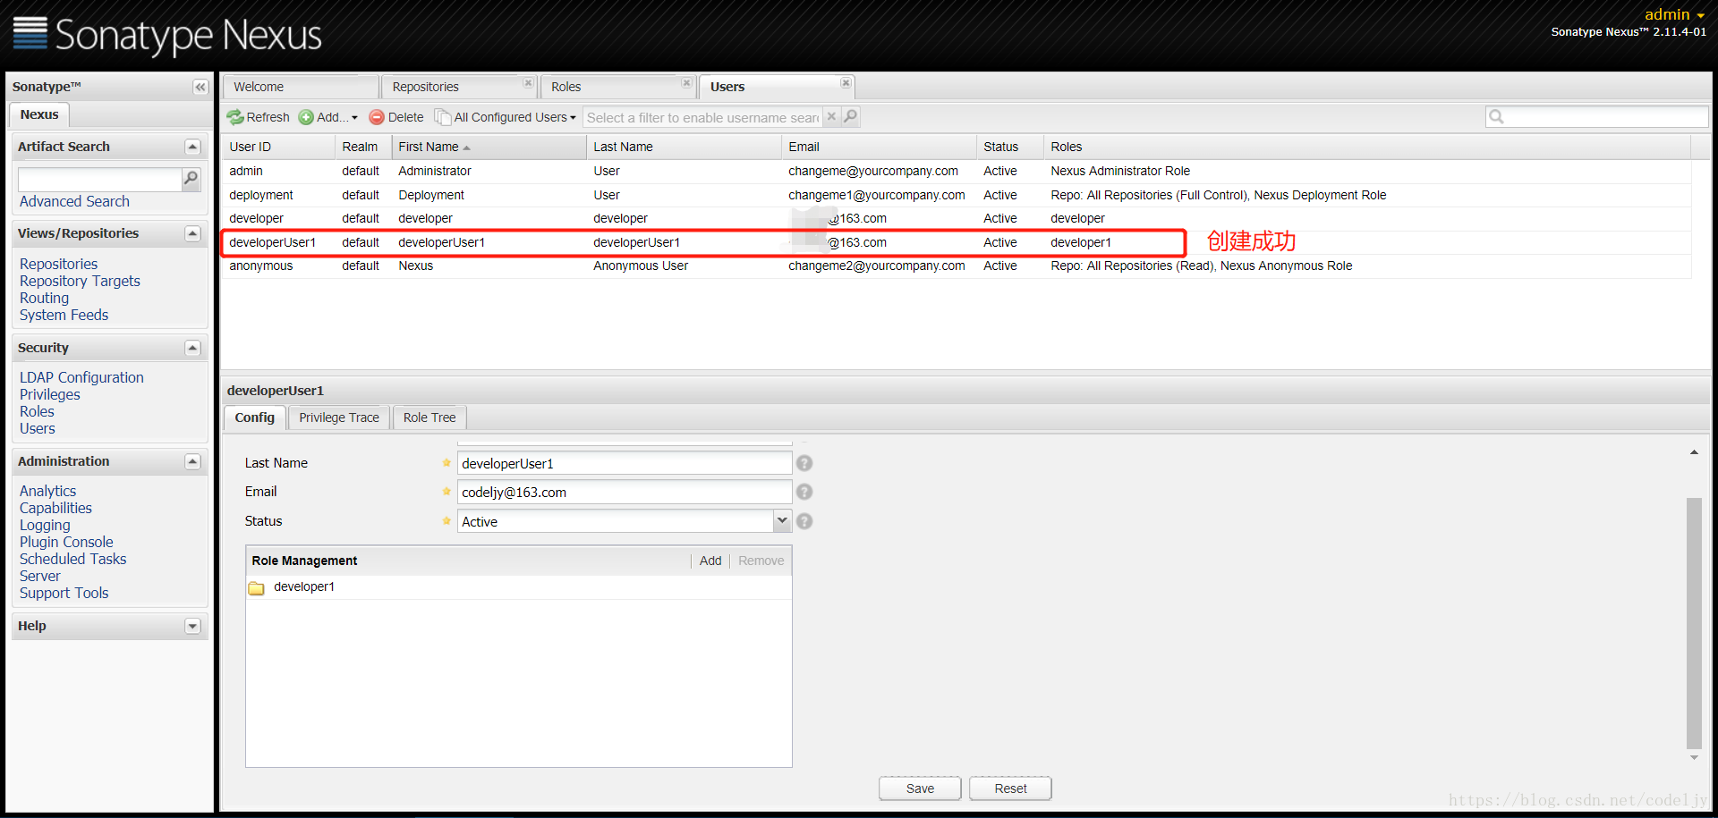Select developer1 in Role Management list
The height and width of the screenshot is (818, 1718).
pos(519,587)
